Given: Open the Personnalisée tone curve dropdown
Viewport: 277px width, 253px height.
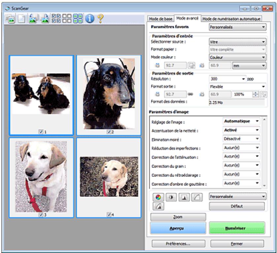Looking at the screenshot, I should click(238, 197).
